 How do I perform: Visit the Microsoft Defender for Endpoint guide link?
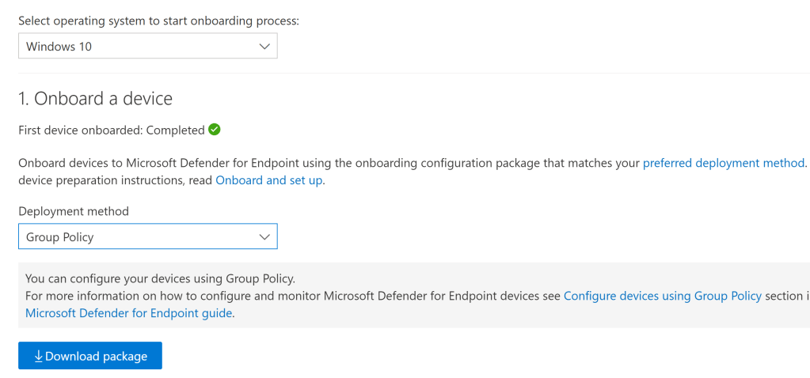tap(129, 313)
